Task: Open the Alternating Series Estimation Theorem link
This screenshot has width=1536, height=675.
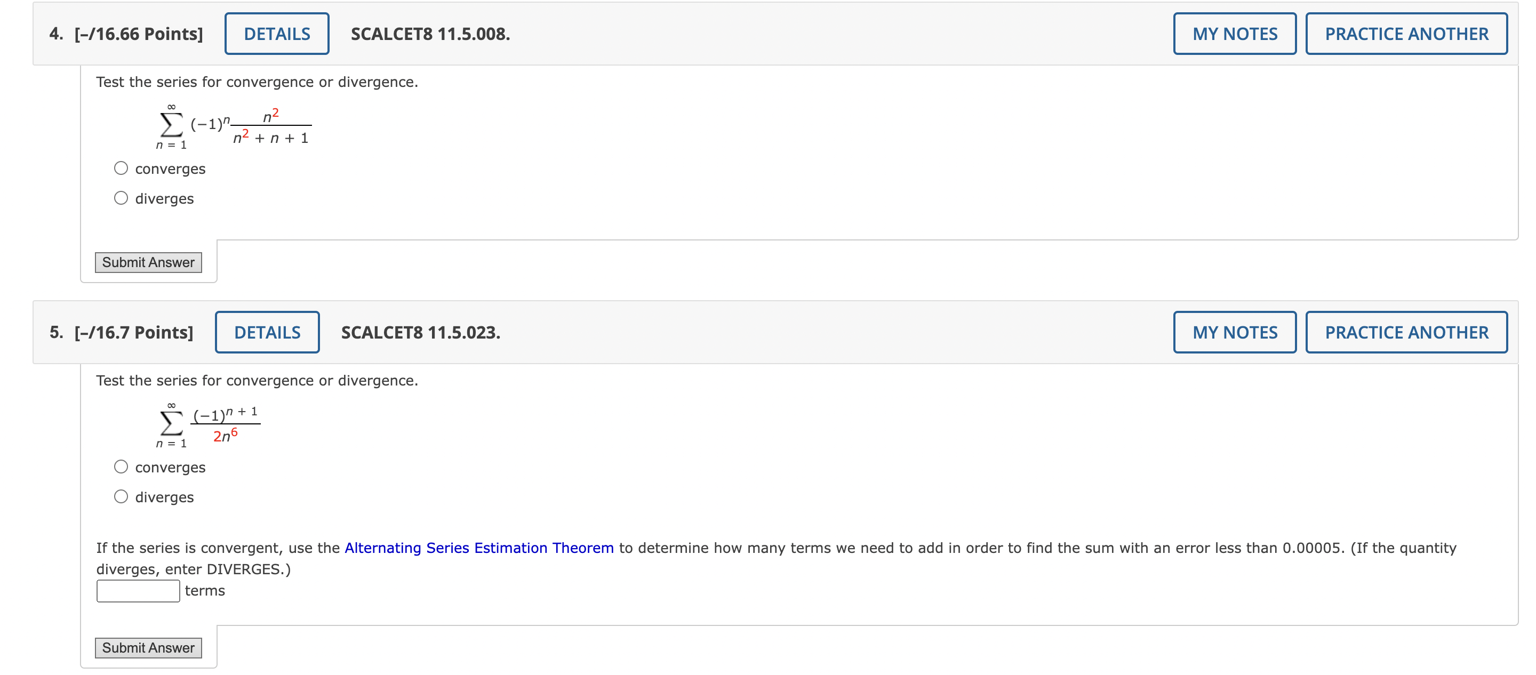Action: pos(479,548)
